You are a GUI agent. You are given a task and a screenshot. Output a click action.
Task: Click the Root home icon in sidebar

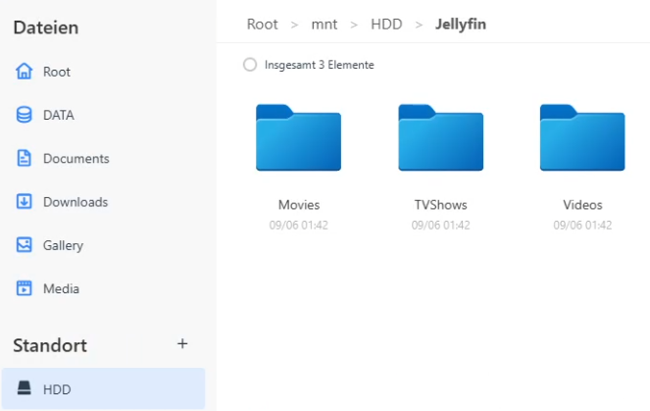click(25, 72)
